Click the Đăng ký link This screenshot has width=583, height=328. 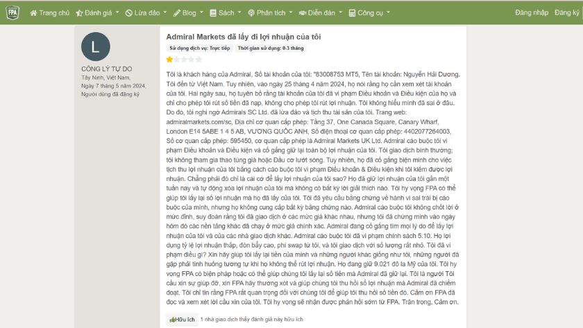(566, 12)
